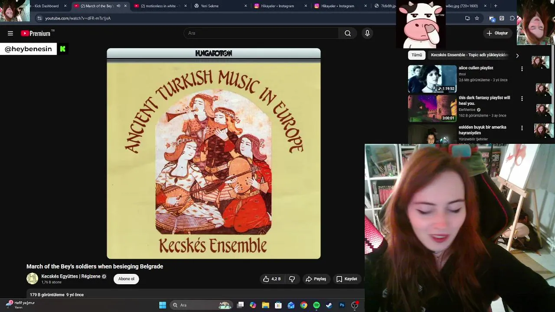Image resolution: width=555 pixels, height=312 pixels.
Task: Open the browser Extensions puzzle icon
Action: pyautogui.click(x=512, y=18)
